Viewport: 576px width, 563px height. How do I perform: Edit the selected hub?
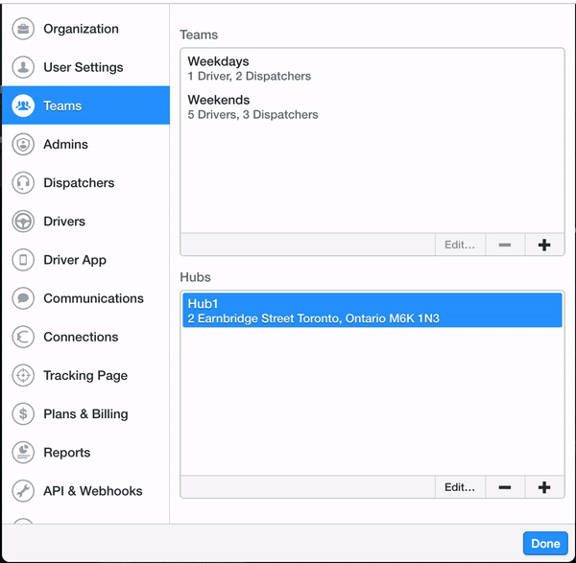[x=460, y=487]
